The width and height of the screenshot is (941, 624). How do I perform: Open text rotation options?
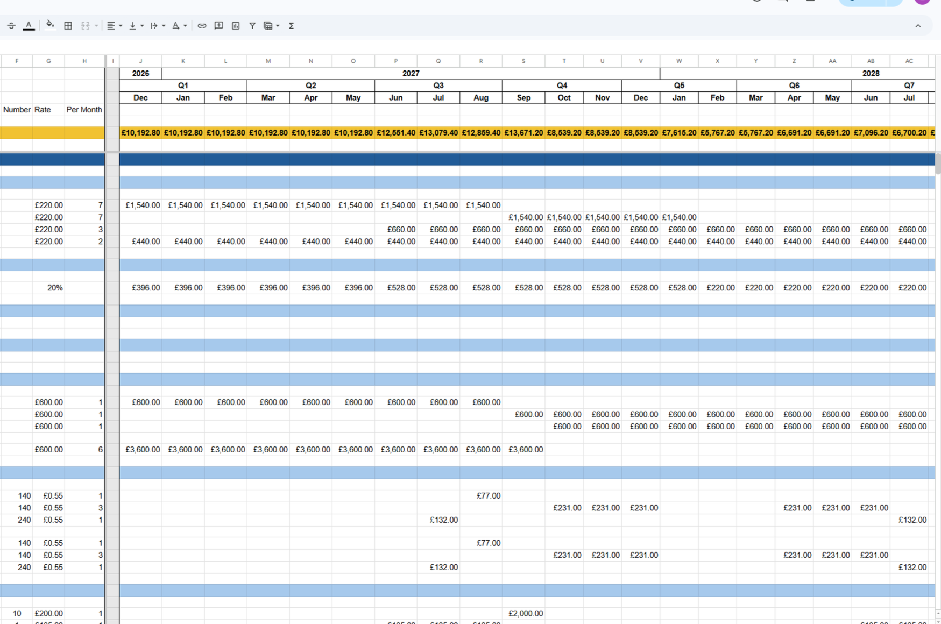179,26
